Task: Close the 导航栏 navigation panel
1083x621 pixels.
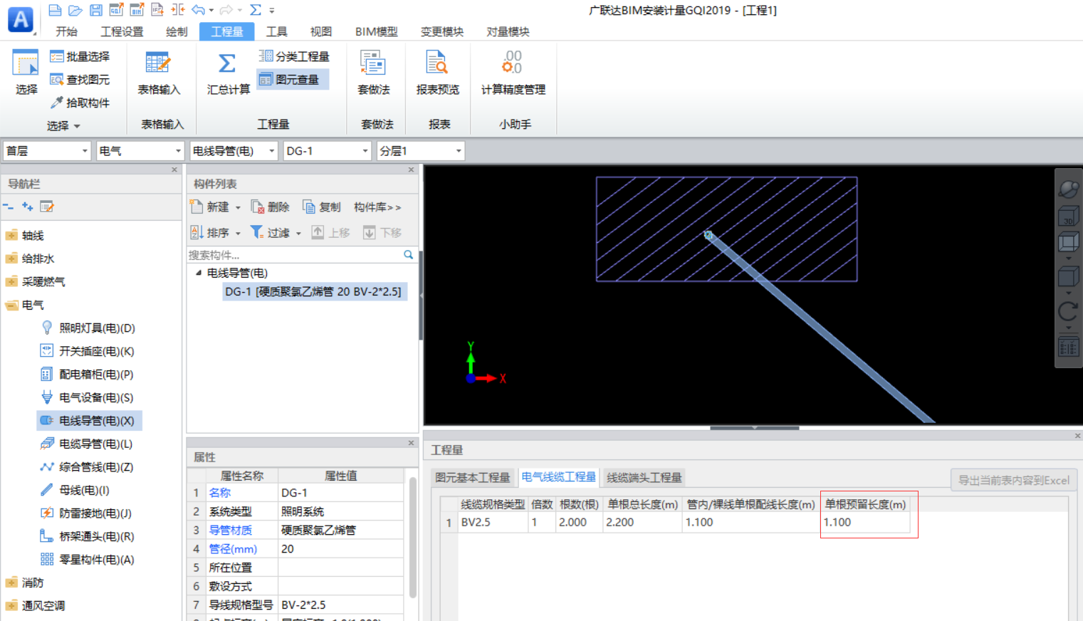Action: pyautogui.click(x=174, y=169)
